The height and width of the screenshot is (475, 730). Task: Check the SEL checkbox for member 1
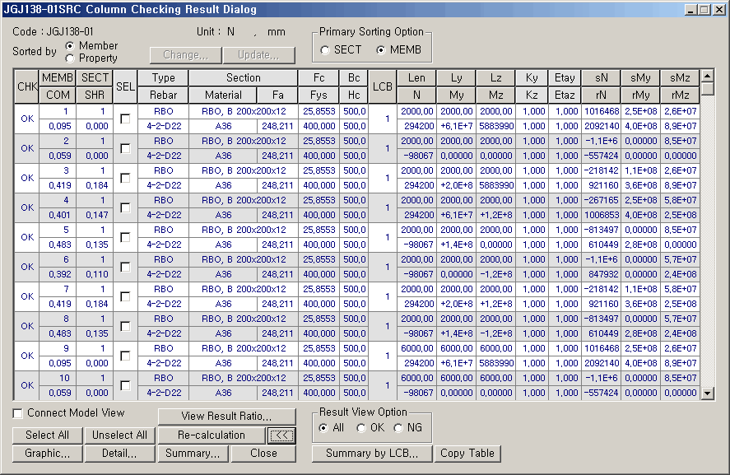125,119
